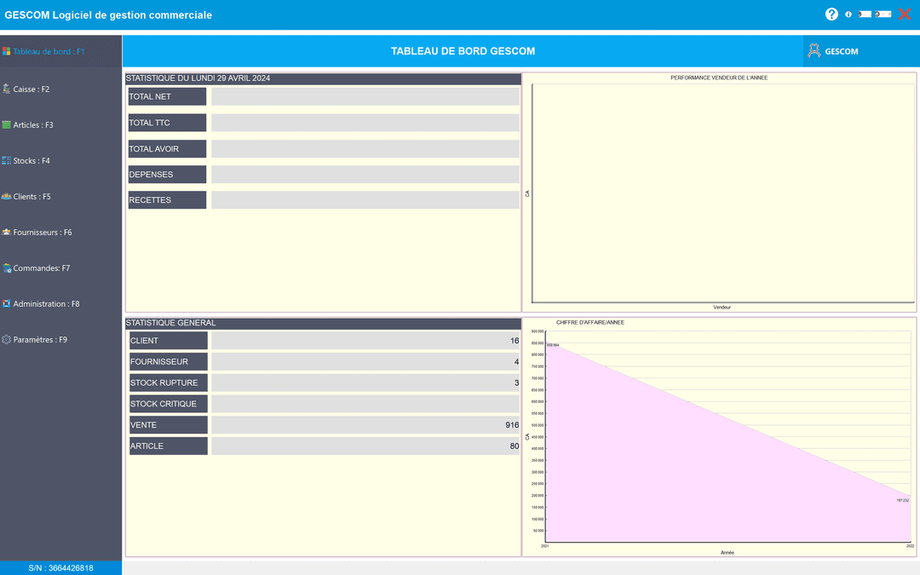This screenshot has height=575, width=920.
Task: Click the Commandes cart icon
Action: coord(7,267)
